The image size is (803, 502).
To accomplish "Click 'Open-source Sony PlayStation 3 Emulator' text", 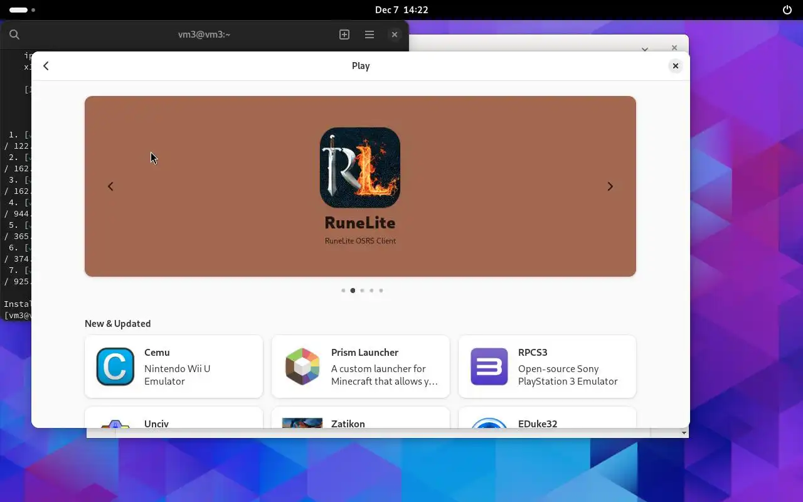I will tap(568, 375).
